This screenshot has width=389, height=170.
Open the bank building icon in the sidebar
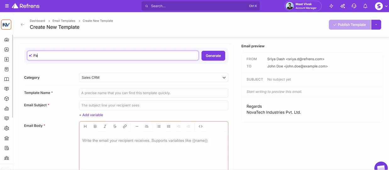point(7,138)
